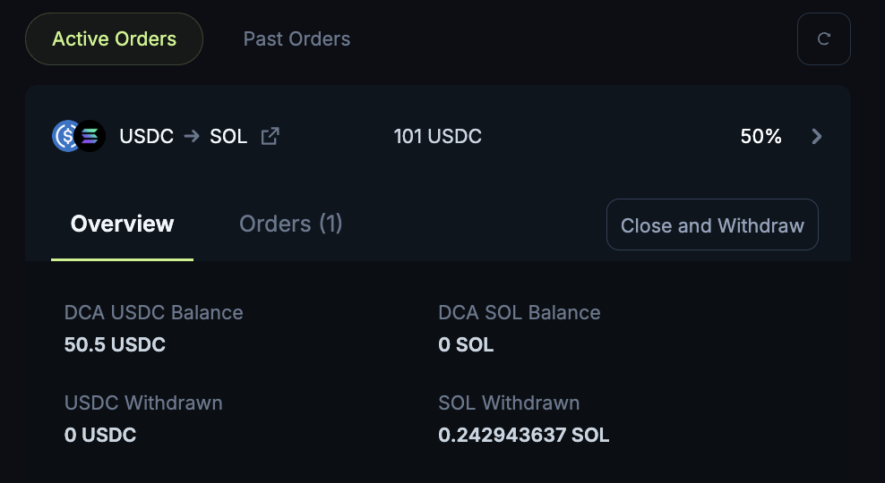The width and height of the screenshot is (885, 483).
Task: Select the Overview tab
Action: tap(122, 224)
